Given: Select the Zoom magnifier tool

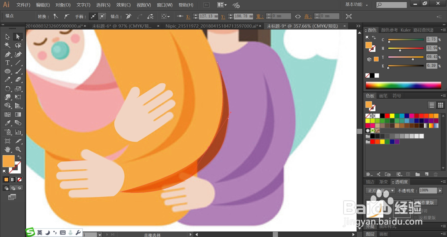Looking at the screenshot, I should point(18,149).
